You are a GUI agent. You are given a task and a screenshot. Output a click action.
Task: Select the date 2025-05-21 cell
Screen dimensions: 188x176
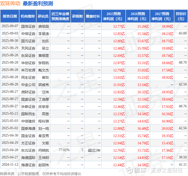coord(10,113)
